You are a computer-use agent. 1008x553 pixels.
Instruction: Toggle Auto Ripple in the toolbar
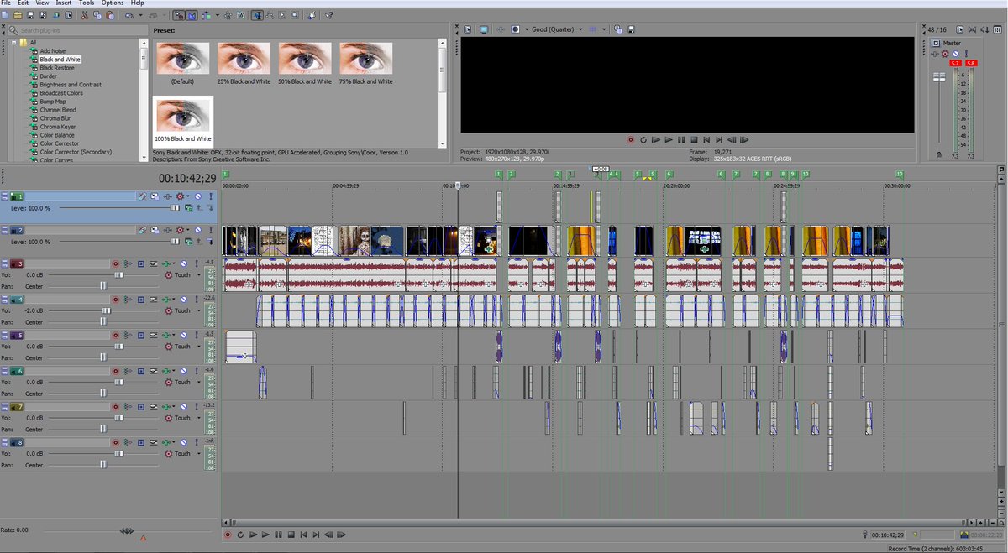click(206, 15)
